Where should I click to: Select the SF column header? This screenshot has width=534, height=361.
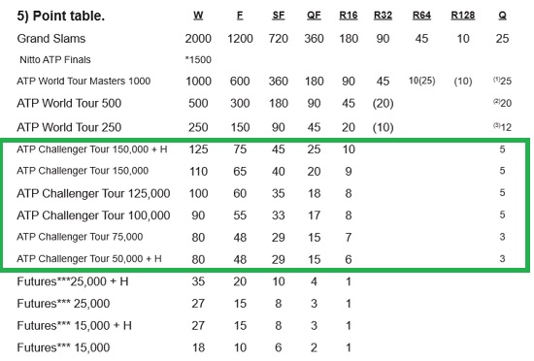tap(279, 16)
